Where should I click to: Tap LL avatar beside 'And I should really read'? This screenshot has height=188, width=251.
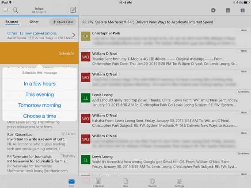tap(85, 98)
